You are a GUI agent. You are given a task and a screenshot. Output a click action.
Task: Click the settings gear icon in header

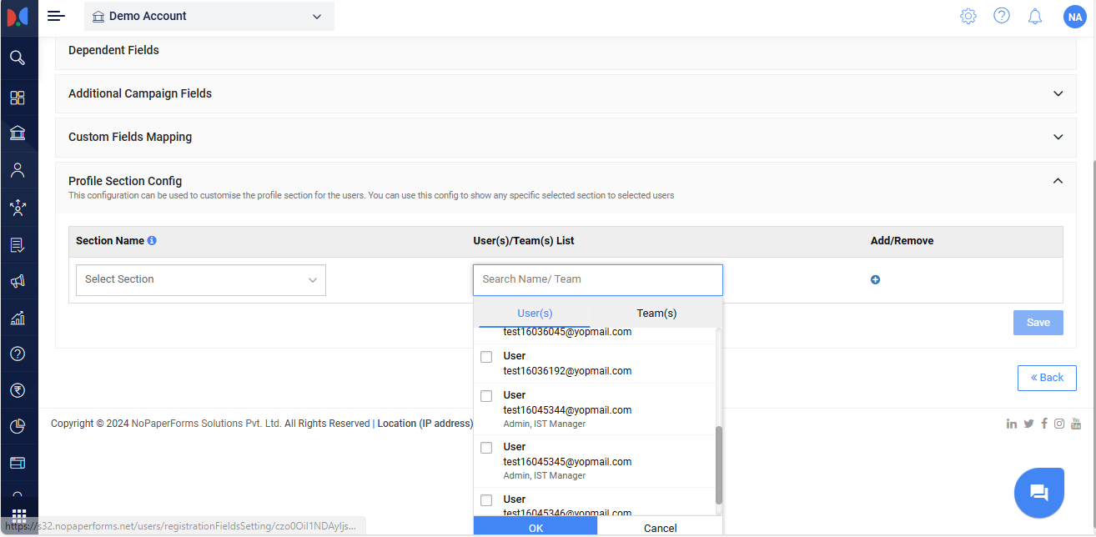point(968,16)
